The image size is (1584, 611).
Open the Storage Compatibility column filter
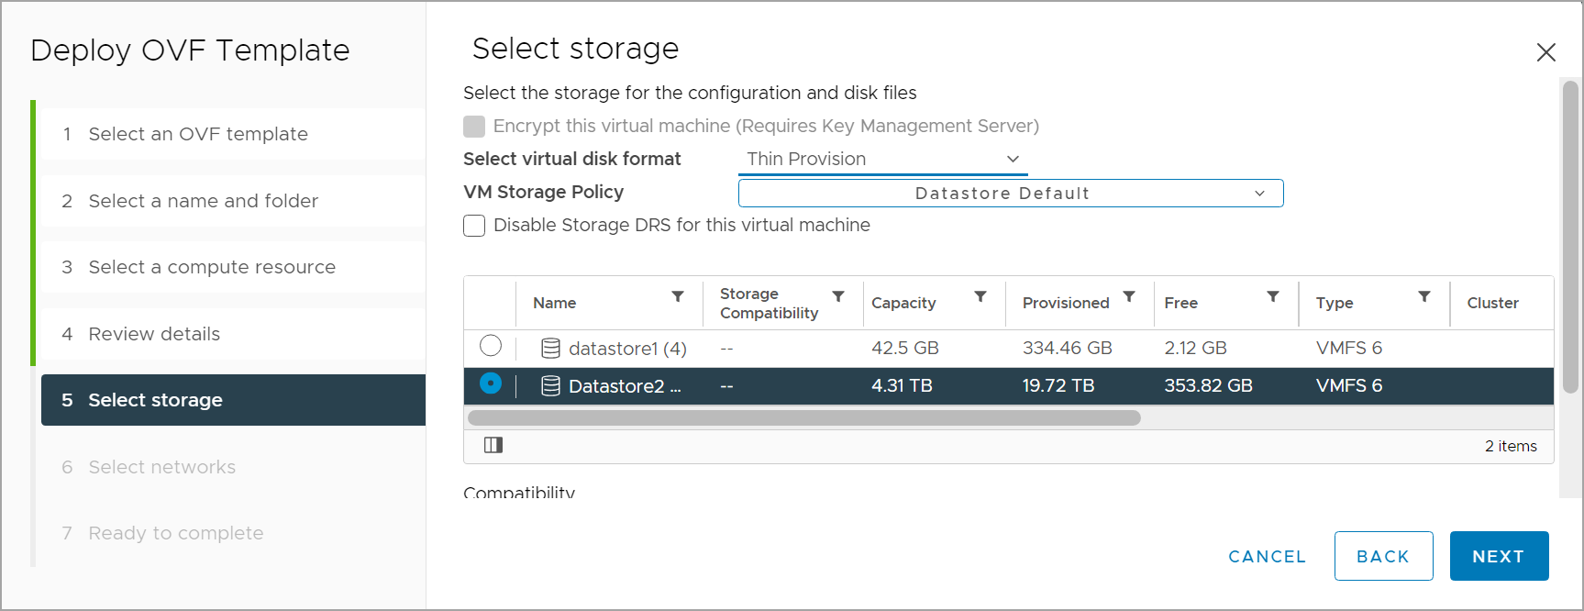839,297
